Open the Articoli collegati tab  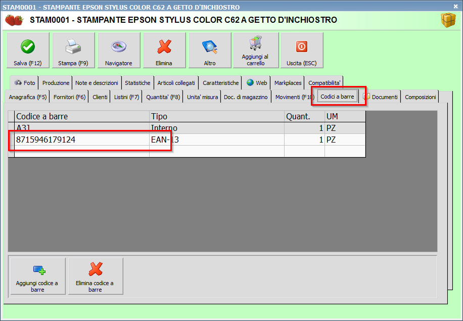[176, 83]
